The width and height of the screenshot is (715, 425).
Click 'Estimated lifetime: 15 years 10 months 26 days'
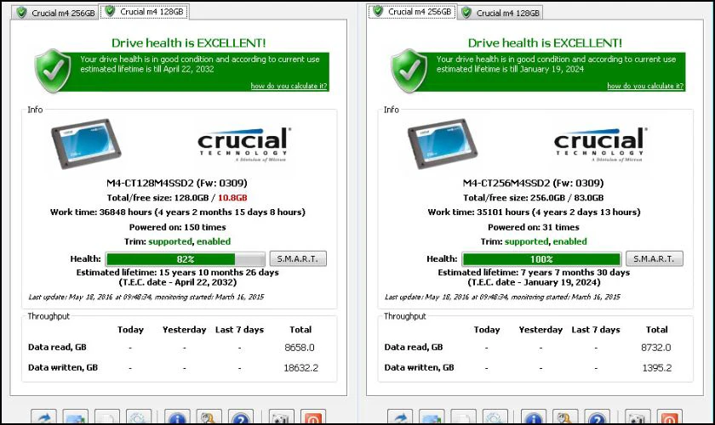pyautogui.click(x=177, y=272)
